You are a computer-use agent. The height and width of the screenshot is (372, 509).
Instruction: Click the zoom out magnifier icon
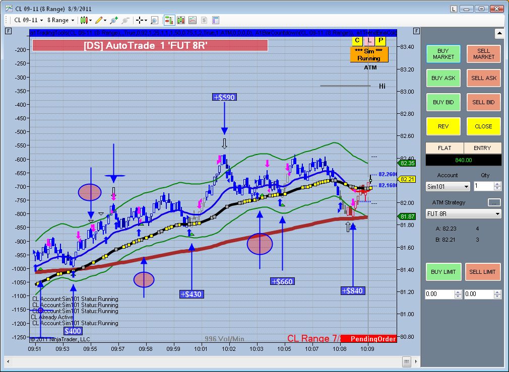click(125, 20)
